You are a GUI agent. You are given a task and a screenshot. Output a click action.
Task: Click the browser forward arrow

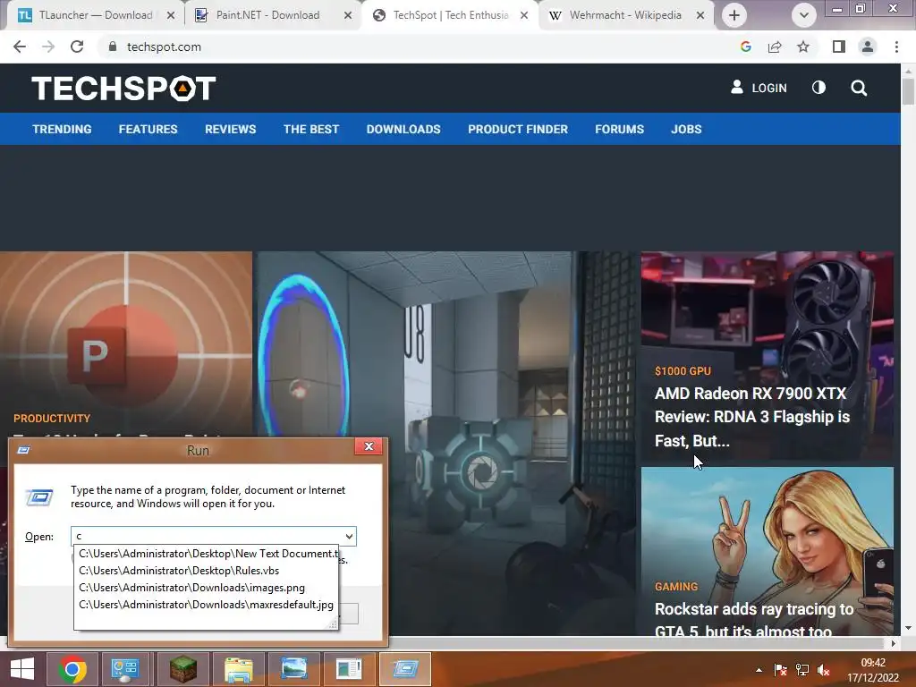coord(48,47)
